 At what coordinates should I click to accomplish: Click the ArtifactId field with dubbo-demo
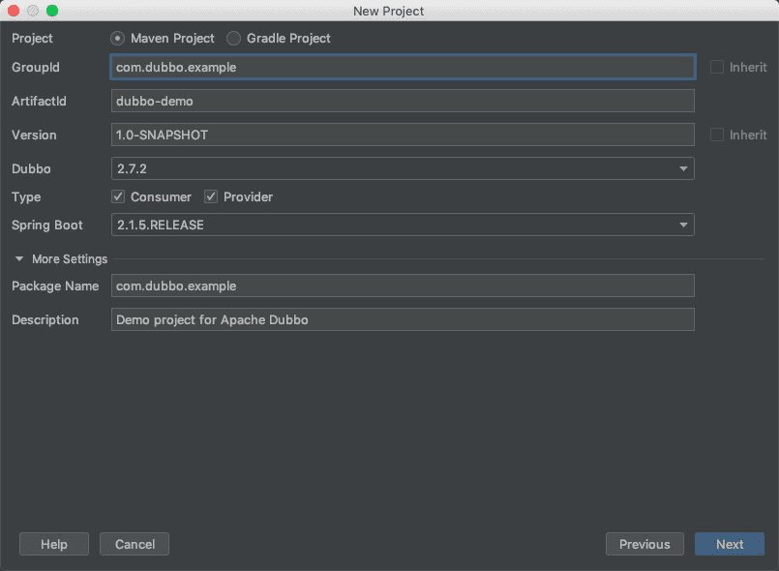403,101
